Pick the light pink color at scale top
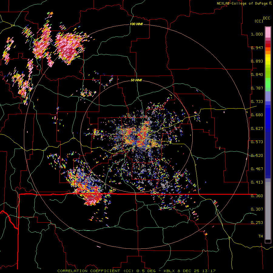Viewport: 273px width, 273px height. point(268,32)
